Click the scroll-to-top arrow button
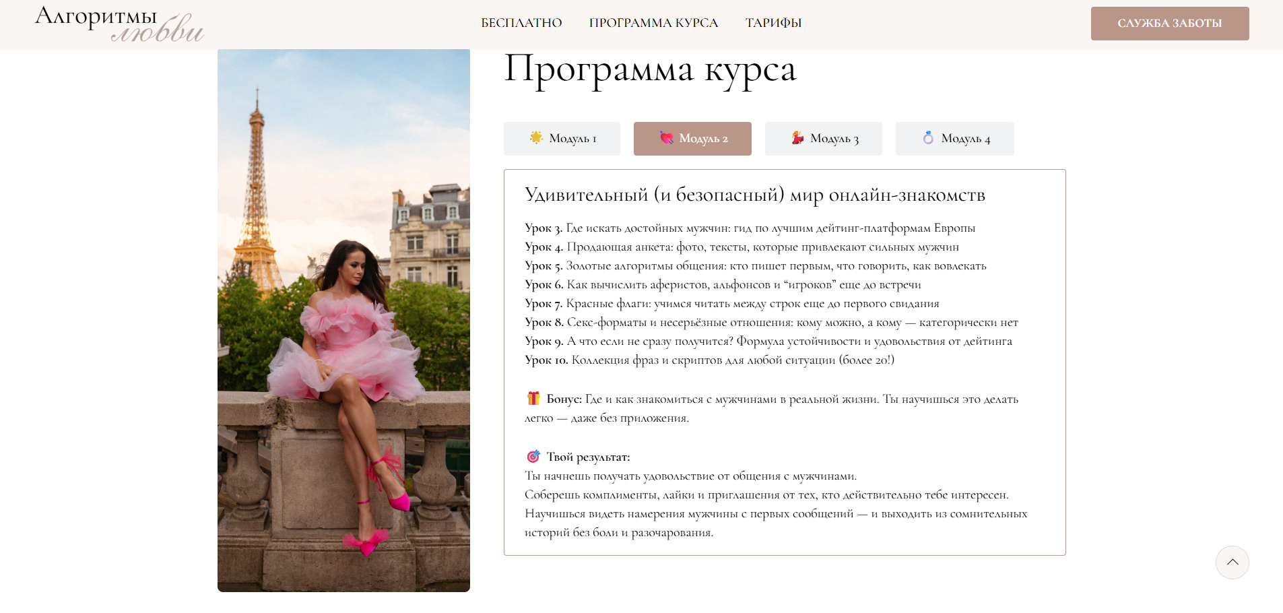This screenshot has height=613, width=1283. 1232,562
